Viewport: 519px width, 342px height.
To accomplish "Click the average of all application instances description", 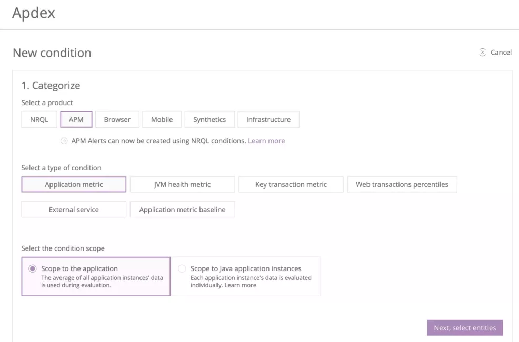I will click(102, 282).
